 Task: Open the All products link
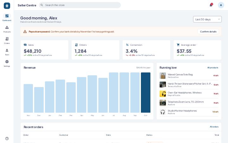212,68
